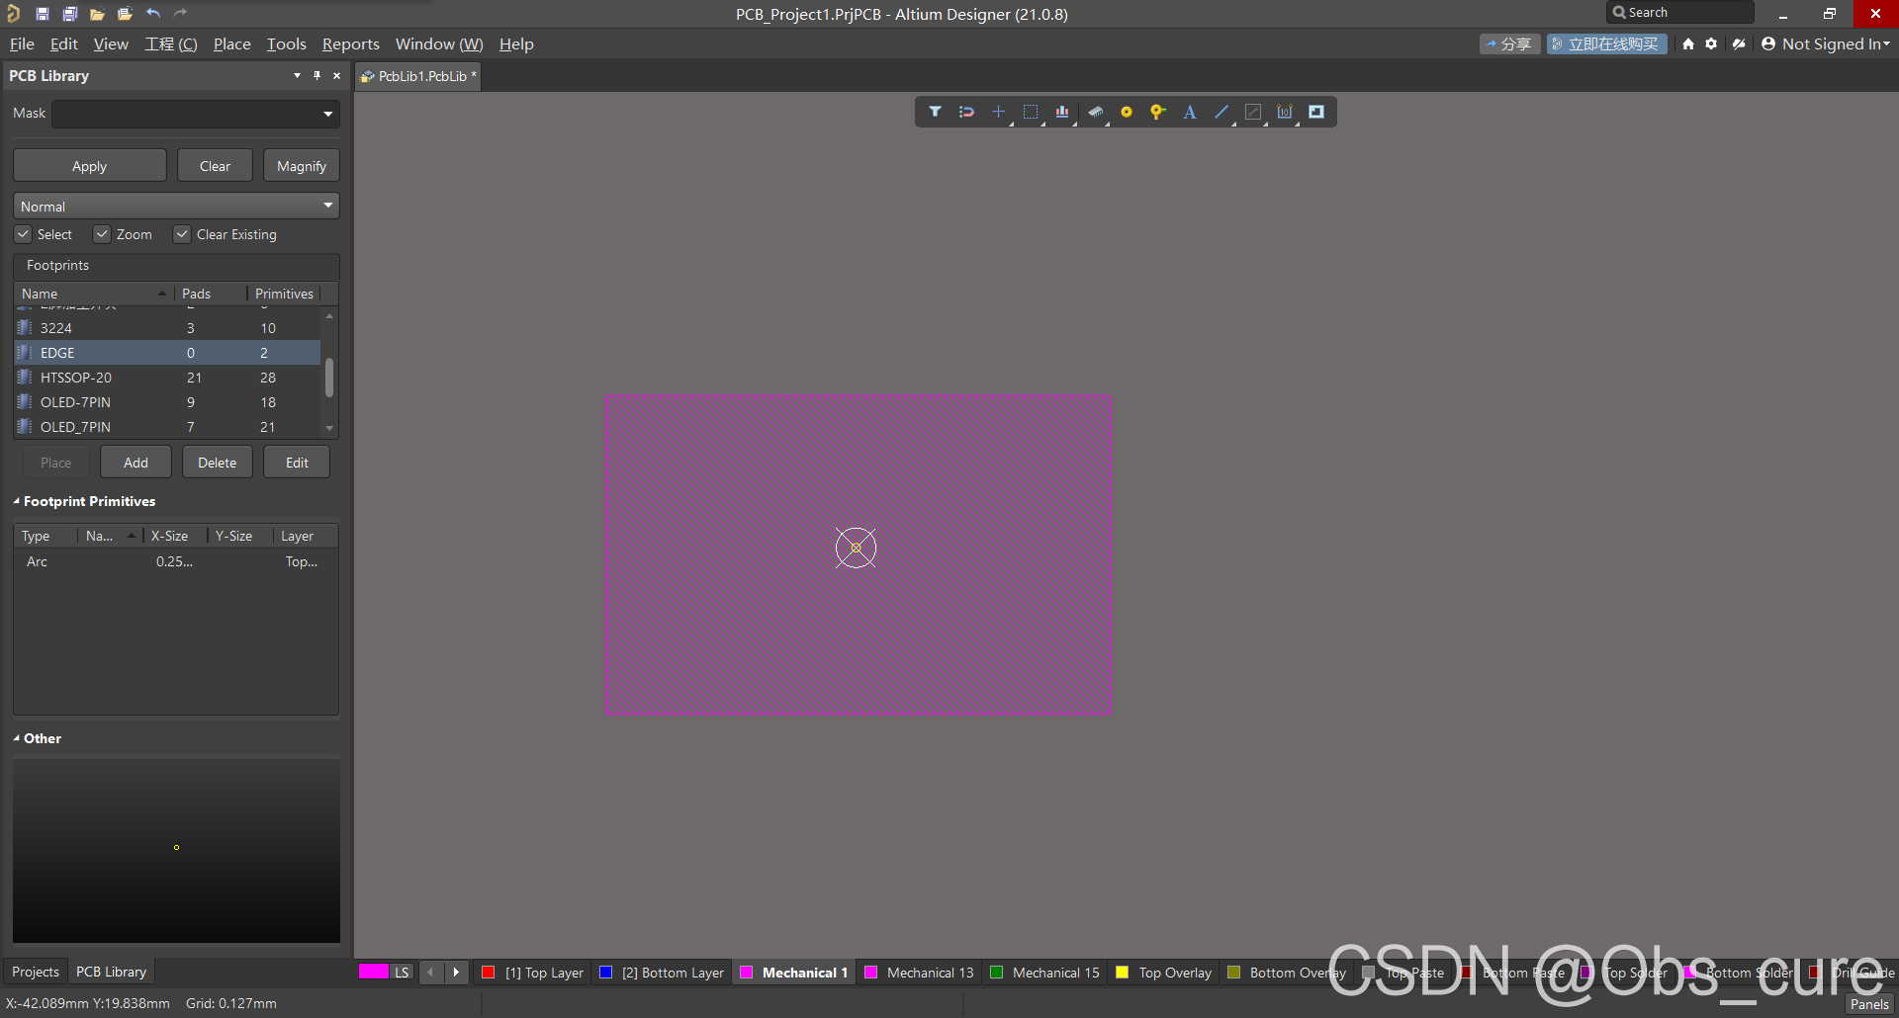
Task: Pick the Place Line tool
Action: (1221, 112)
